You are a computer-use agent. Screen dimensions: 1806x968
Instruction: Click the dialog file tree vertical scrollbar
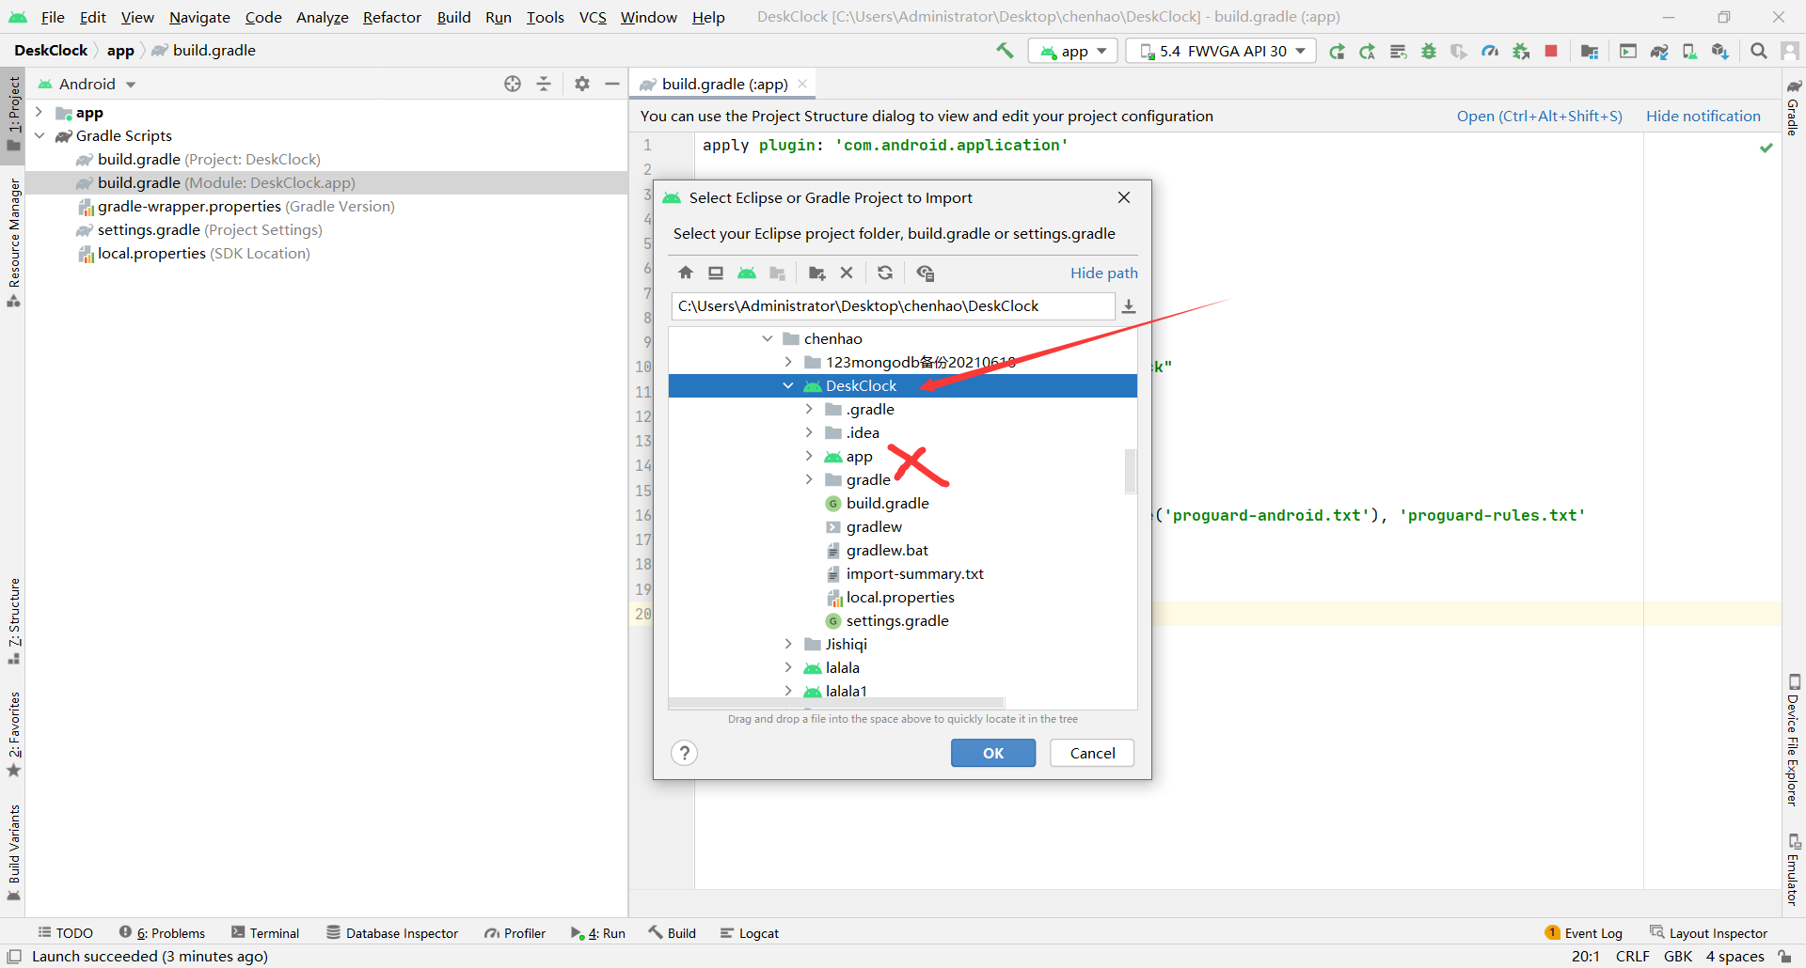coord(1131,471)
